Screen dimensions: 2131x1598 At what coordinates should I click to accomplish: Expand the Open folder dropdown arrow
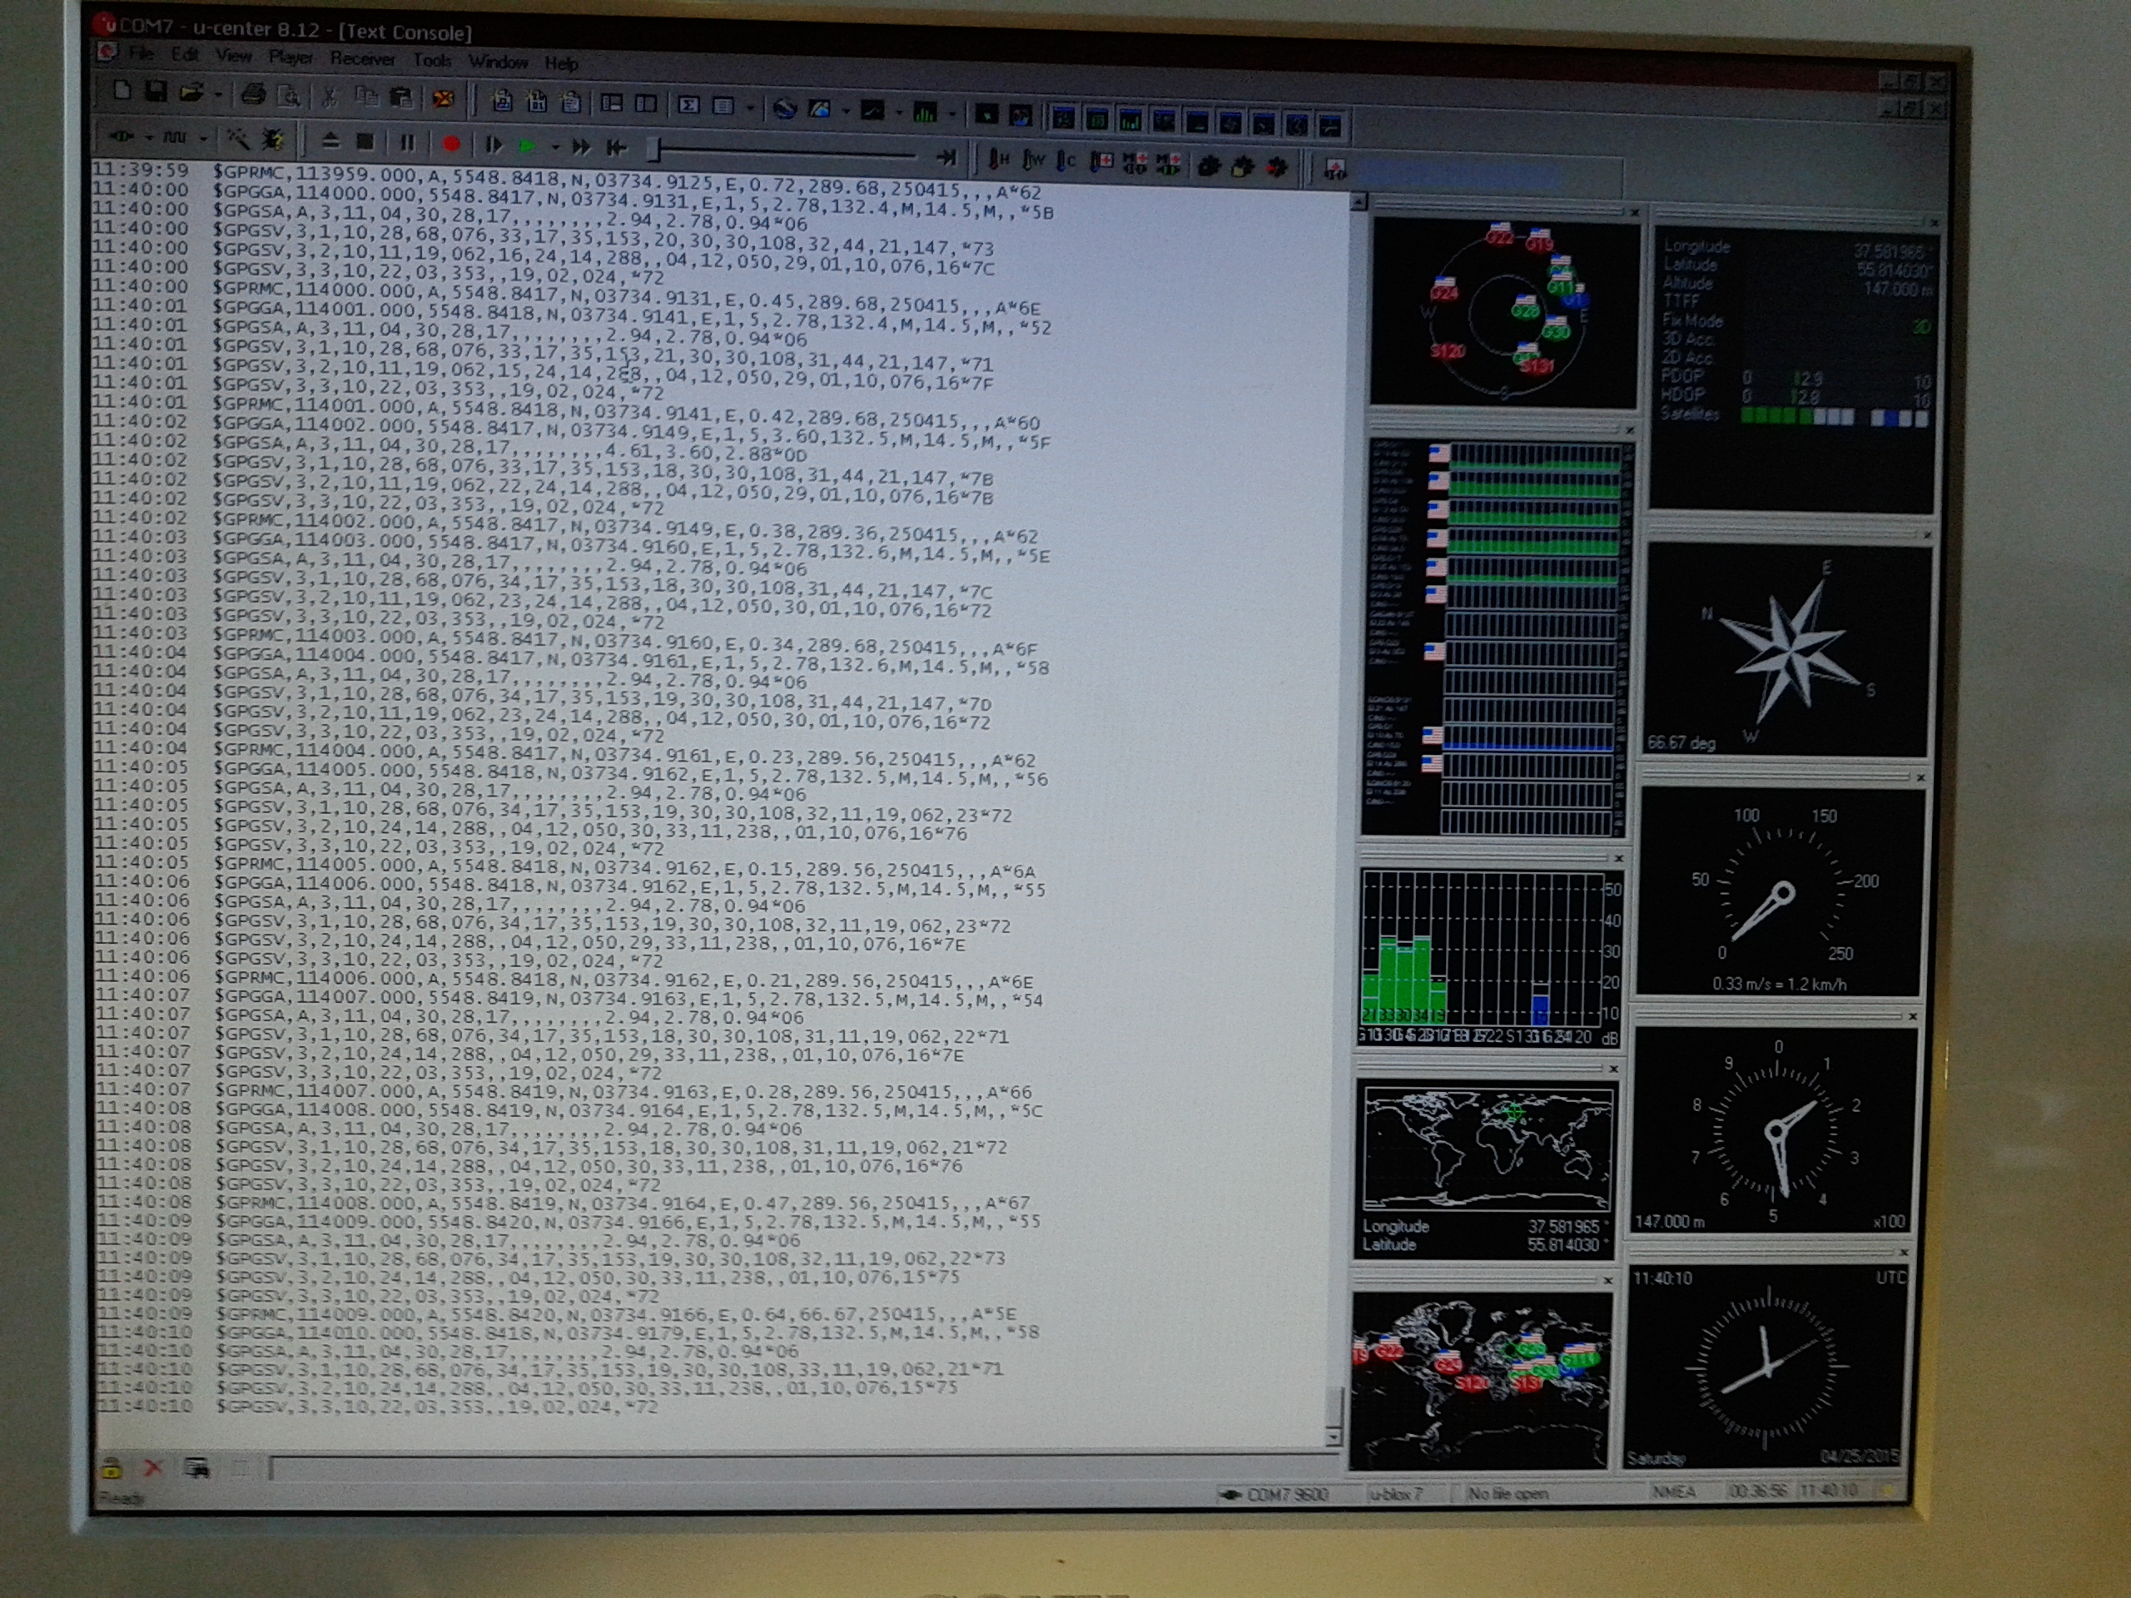point(219,94)
